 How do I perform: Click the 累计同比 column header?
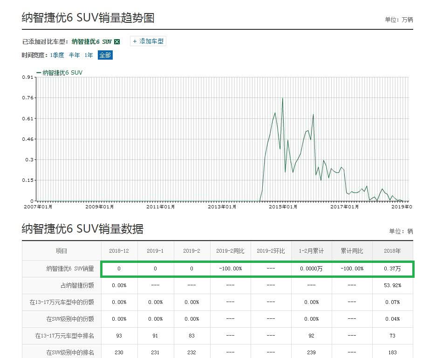click(352, 251)
